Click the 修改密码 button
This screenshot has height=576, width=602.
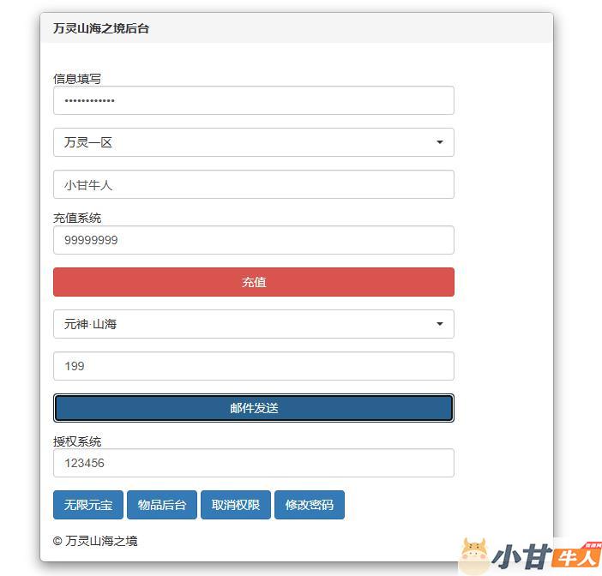[x=310, y=505]
